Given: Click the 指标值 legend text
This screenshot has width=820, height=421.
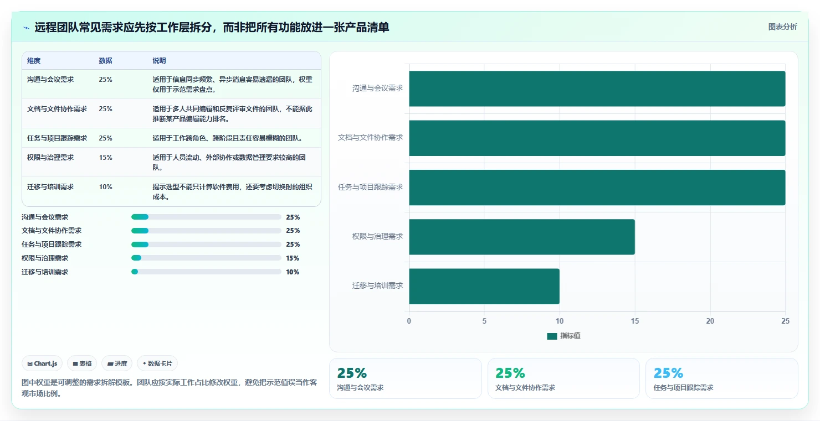Looking at the screenshot, I should pyautogui.click(x=570, y=336).
